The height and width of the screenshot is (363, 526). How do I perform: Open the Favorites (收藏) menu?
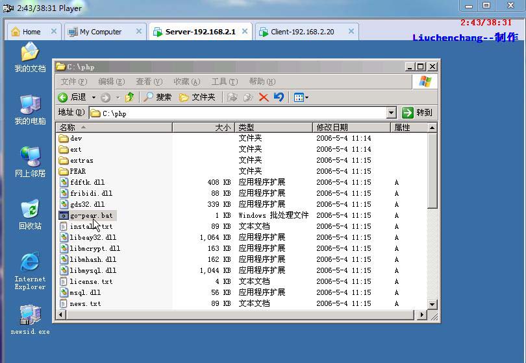click(187, 82)
